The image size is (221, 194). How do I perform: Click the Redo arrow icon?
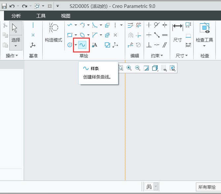tap(24, 6)
